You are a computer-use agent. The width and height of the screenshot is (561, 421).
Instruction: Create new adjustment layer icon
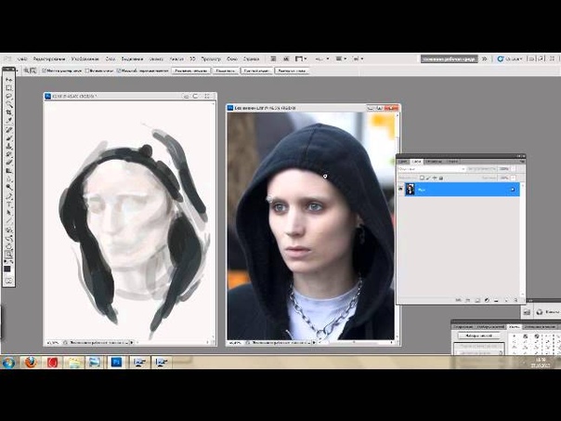point(487,300)
